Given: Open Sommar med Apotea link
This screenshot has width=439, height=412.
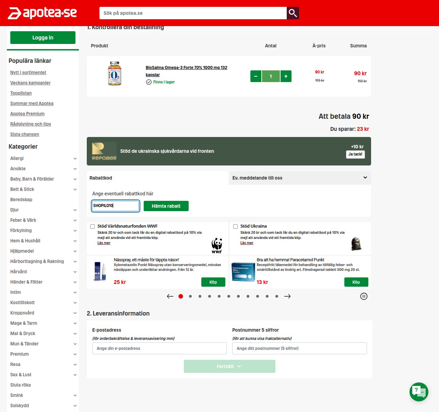Looking at the screenshot, I should tap(32, 103).
